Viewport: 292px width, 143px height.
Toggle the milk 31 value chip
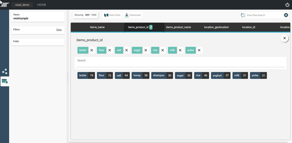click(240, 76)
